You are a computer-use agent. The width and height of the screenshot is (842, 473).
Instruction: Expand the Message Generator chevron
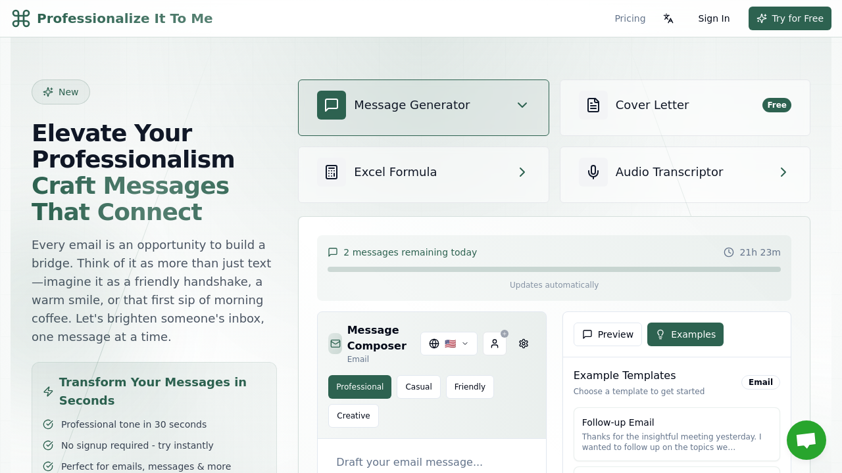point(522,105)
